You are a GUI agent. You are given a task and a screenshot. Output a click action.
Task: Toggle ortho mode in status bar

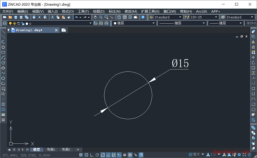[92, 155]
